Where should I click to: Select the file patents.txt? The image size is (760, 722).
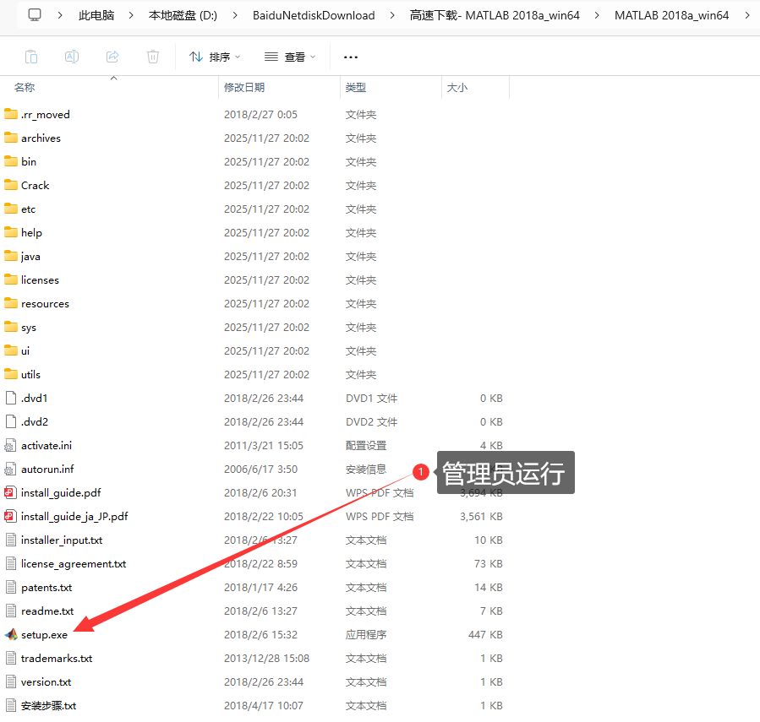[46, 588]
